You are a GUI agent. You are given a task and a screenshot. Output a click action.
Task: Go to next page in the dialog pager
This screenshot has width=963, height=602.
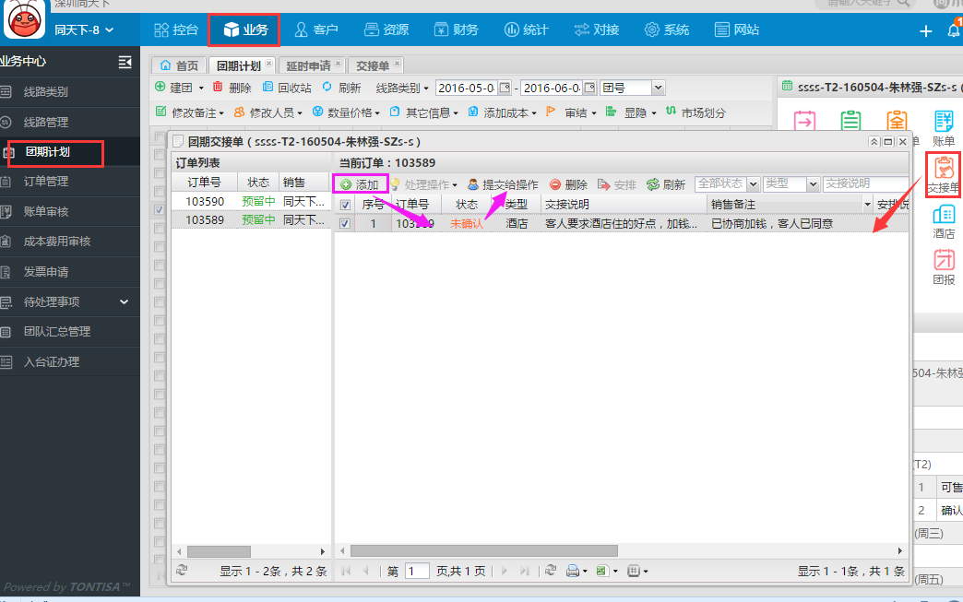pos(505,571)
